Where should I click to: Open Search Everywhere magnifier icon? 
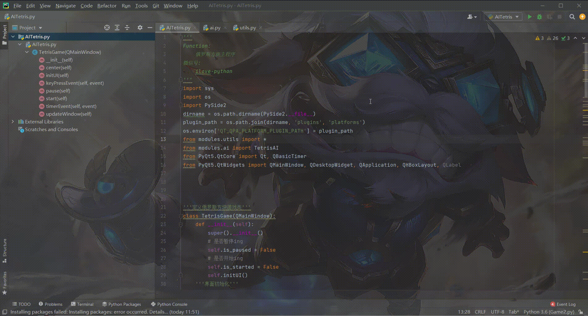[572, 17]
